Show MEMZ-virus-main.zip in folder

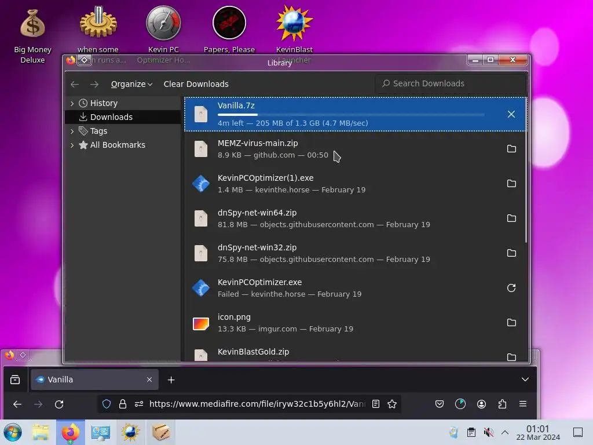[x=511, y=149]
